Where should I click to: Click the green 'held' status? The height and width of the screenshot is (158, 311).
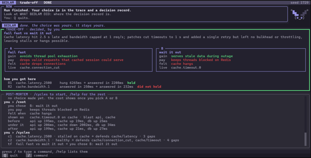coord(131,83)
